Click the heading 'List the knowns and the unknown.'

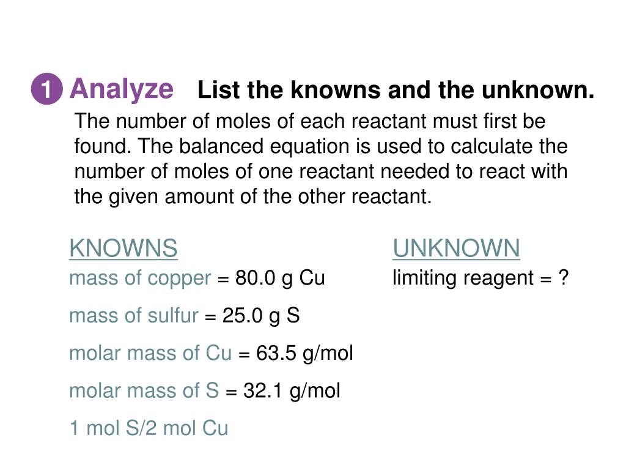396,89
